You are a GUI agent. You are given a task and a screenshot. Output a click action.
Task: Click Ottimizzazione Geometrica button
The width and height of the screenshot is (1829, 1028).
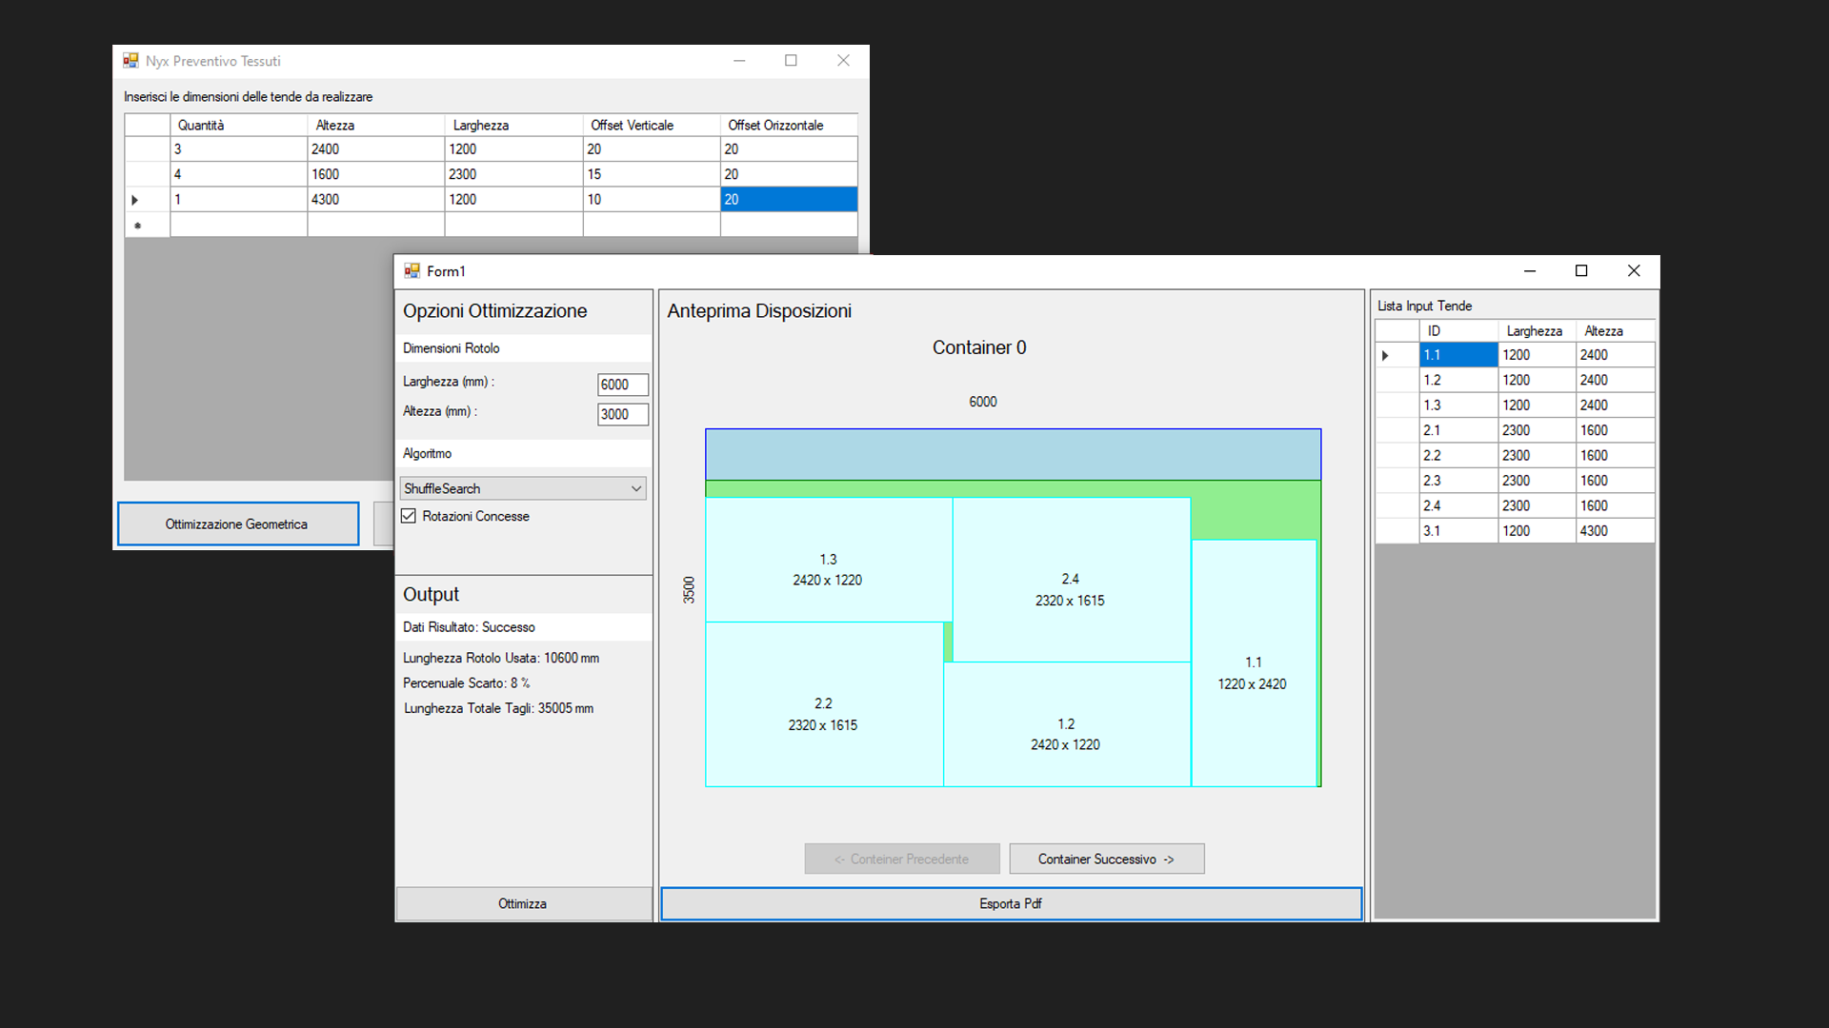tap(237, 524)
